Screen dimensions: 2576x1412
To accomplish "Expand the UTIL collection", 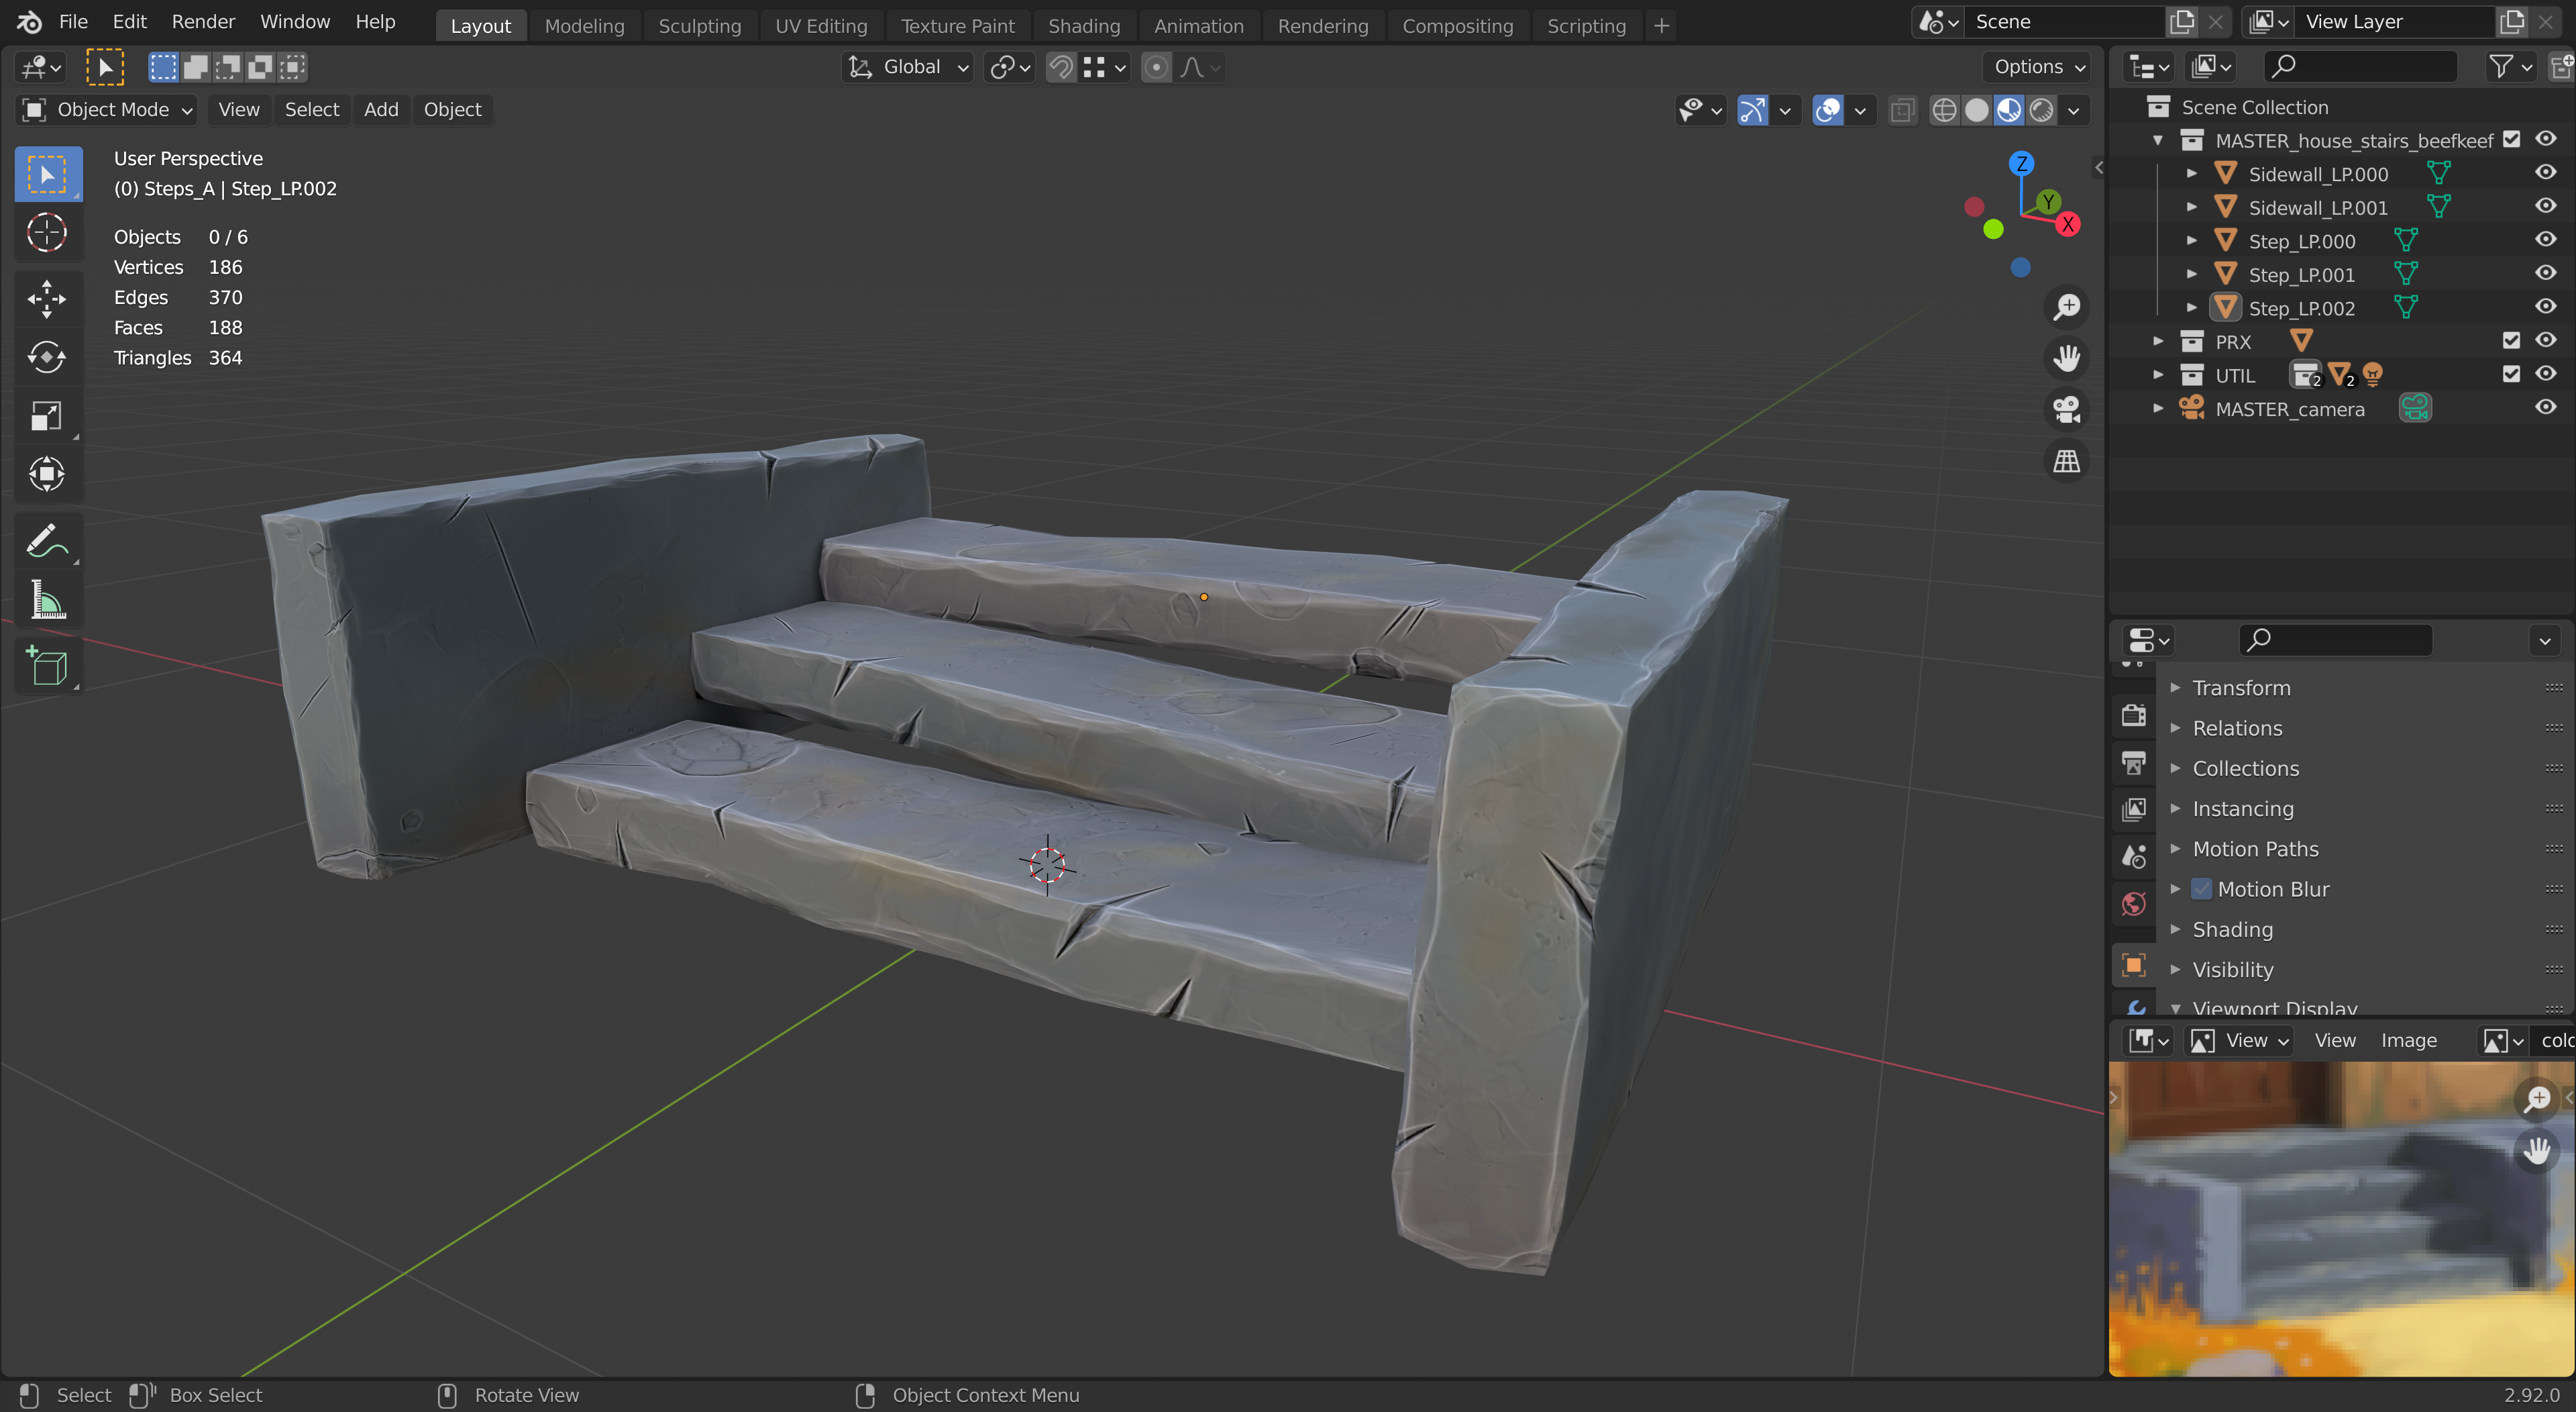I will tap(2158, 375).
